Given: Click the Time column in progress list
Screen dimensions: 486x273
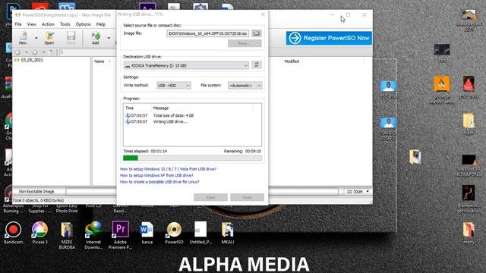Looking at the screenshot, I should (130, 108).
